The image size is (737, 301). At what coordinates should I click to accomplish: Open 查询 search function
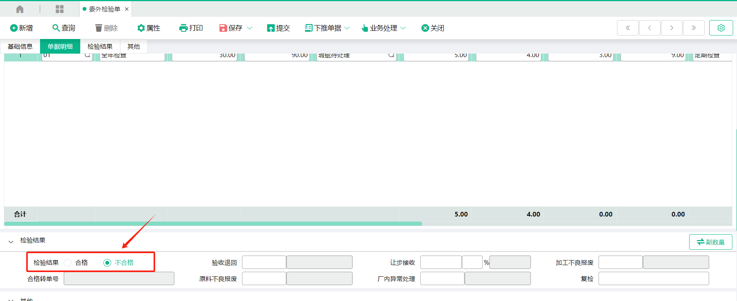pyautogui.click(x=64, y=28)
